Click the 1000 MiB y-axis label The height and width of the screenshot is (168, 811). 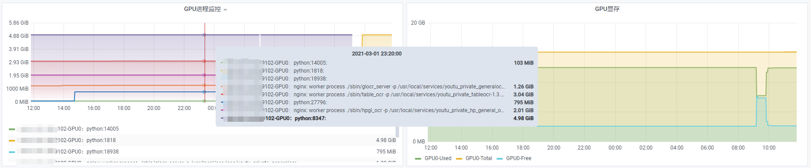pyautogui.click(x=17, y=89)
